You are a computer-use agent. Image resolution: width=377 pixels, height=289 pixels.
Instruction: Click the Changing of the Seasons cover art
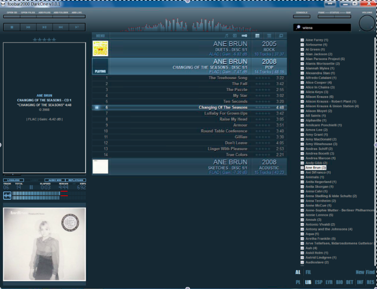pyautogui.click(x=45, y=244)
